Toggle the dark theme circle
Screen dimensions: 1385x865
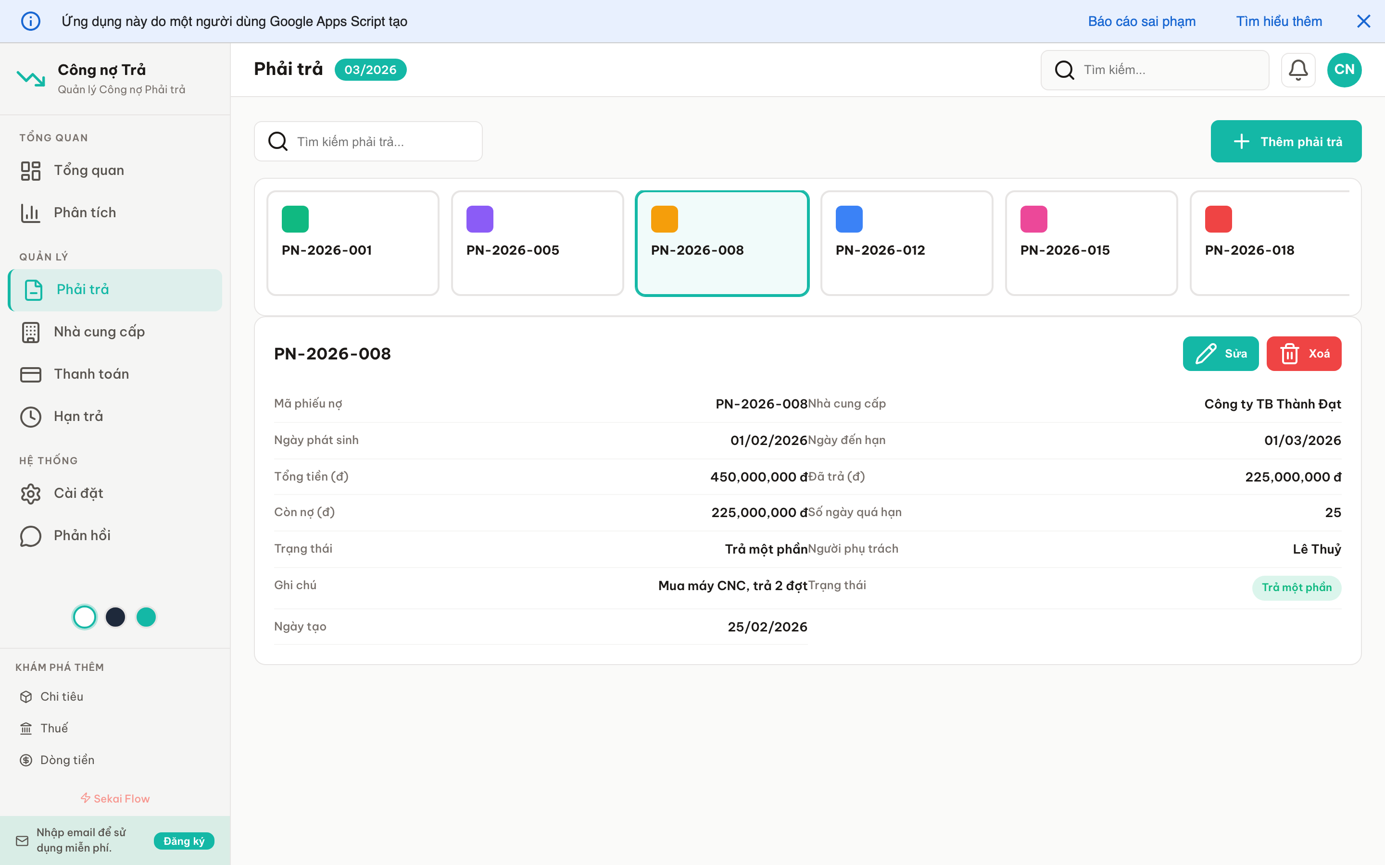115,617
